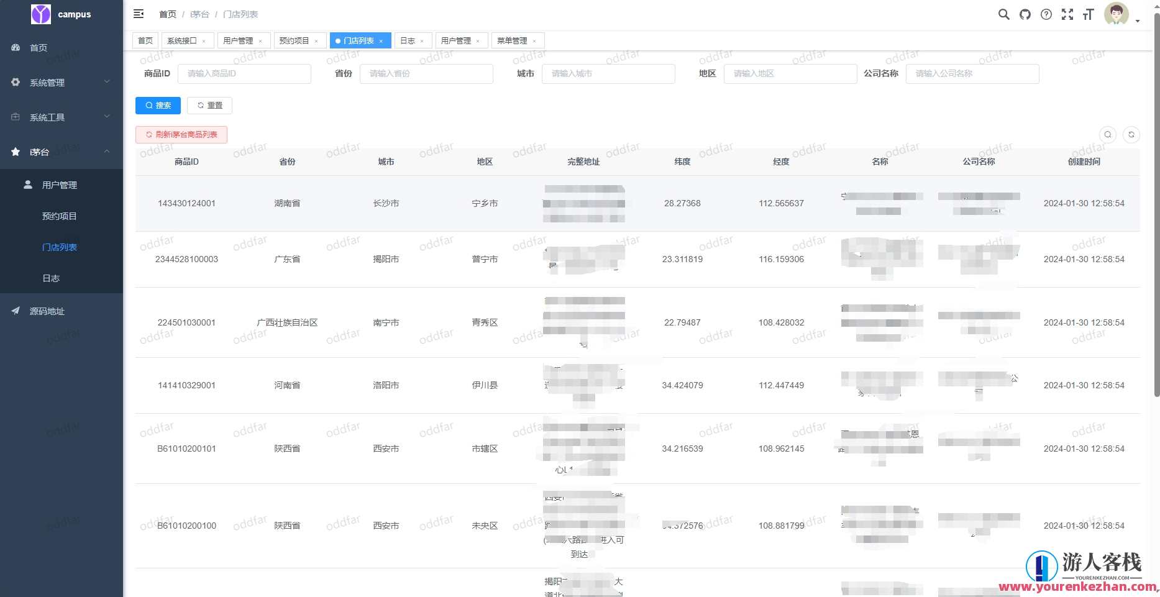Click the blue 搜索 button
1160x597 pixels.
tap(158, 106)
